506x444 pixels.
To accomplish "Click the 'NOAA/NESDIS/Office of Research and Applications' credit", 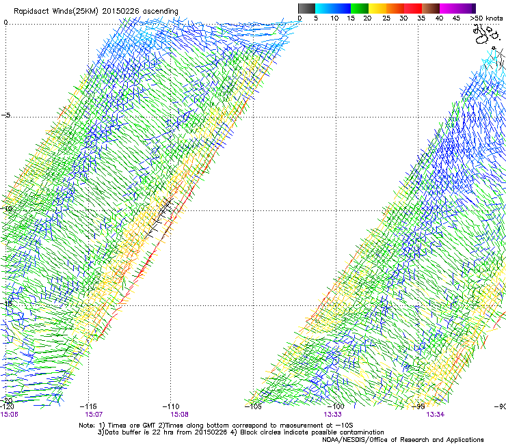I will (403, 440).
